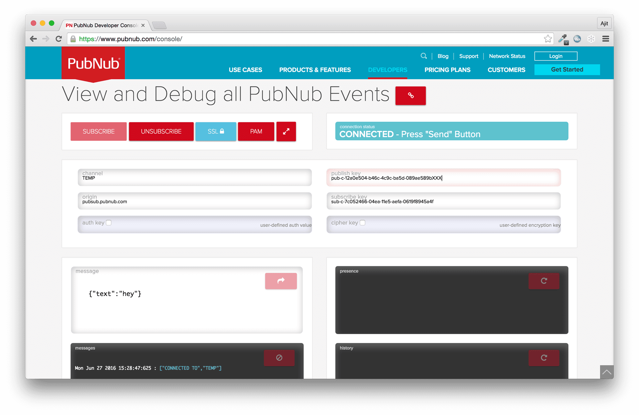Click the browser address bar URL

[131, 39]
